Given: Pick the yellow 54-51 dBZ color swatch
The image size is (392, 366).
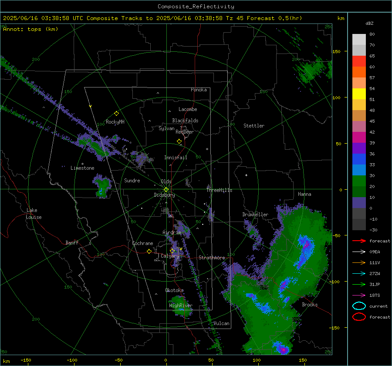Looking at the screenshot, I should tap(359, 94).
